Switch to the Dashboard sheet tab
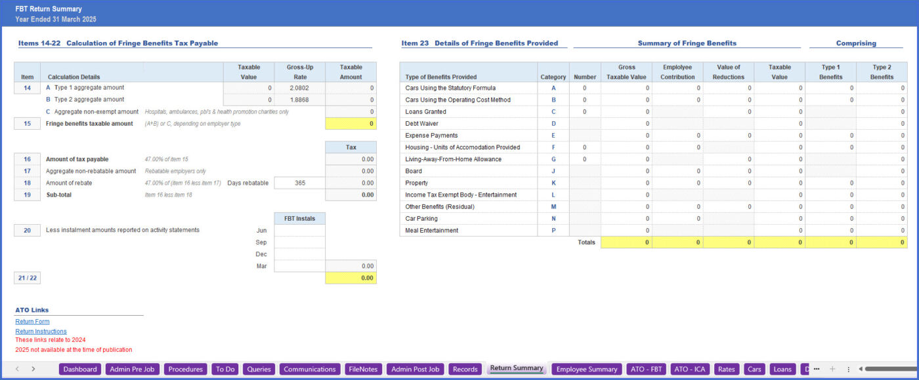 (x=79, y=369)
